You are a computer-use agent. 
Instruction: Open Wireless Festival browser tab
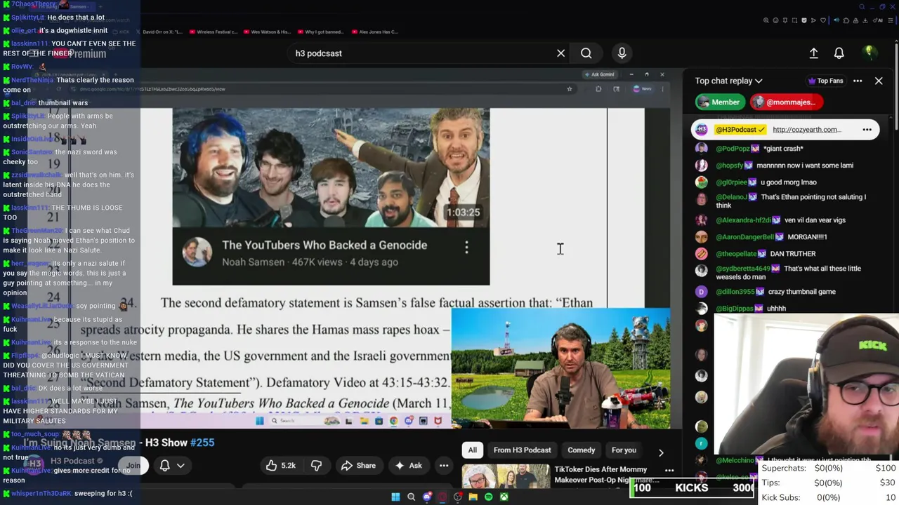(x=212, y=32)
